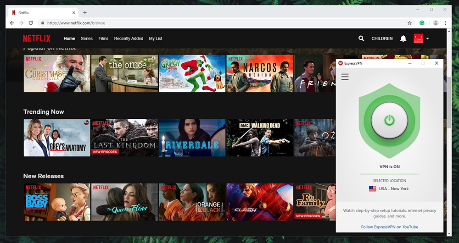Open ExpressVPN hamburger menu
This screenshot has width=459, height=243.
point(345,77)
